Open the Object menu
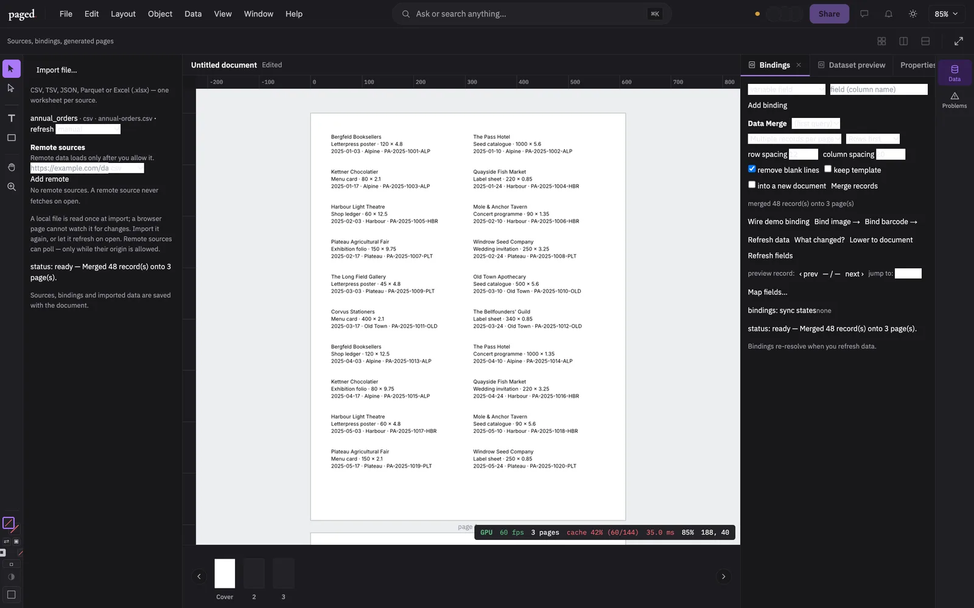Image resolution: width=974 pixels, height=608 pixels. (160, 14)
